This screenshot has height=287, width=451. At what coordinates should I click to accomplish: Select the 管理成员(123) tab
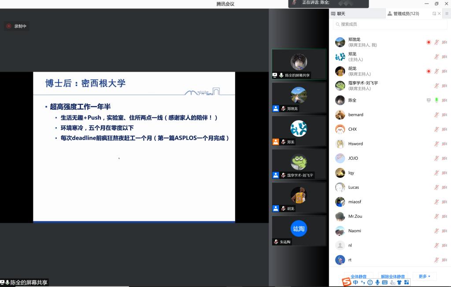click(x=403, y=14)
